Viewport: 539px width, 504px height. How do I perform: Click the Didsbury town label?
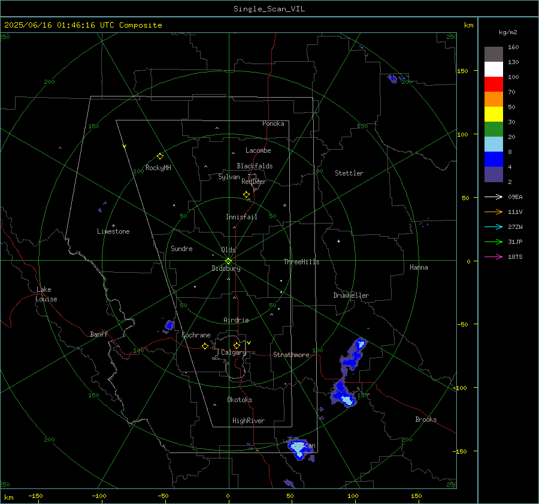(226, 268)
